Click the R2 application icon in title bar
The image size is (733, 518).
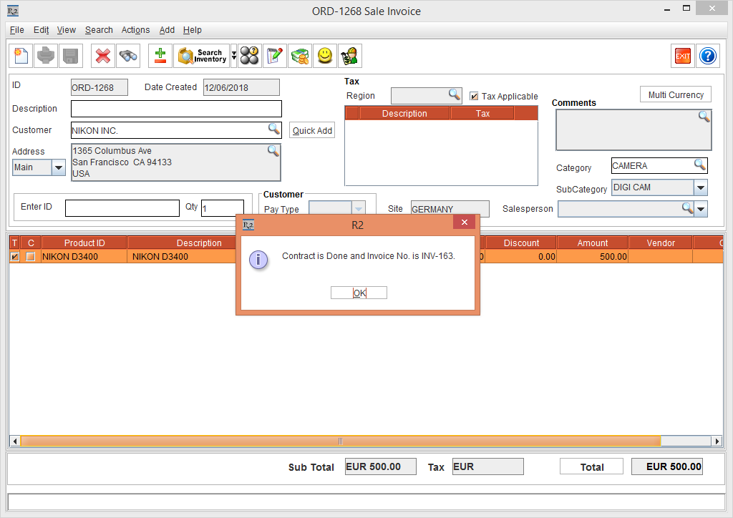[13, 11]
